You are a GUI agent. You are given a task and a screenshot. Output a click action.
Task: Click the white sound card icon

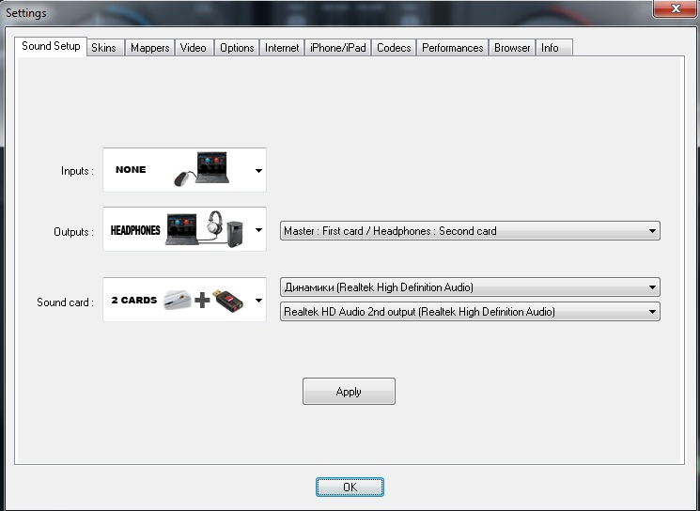tap(178, 300)
